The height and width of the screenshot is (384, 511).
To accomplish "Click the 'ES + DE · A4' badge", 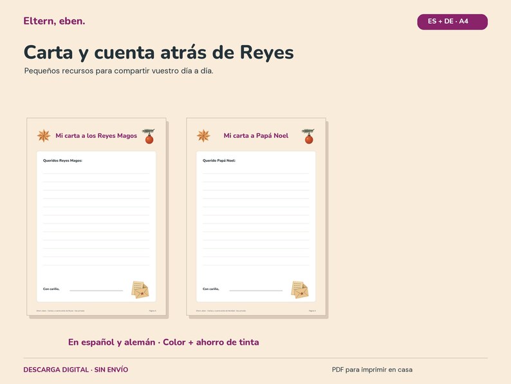I will (x=452, y=21).
